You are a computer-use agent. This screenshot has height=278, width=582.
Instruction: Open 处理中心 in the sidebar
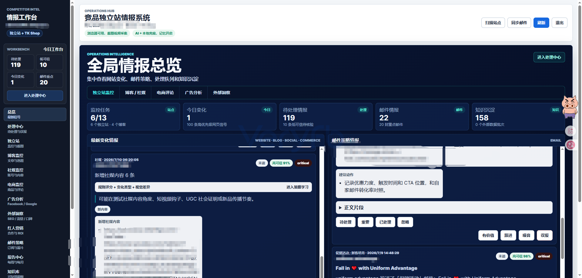click(x=35, y=129)
